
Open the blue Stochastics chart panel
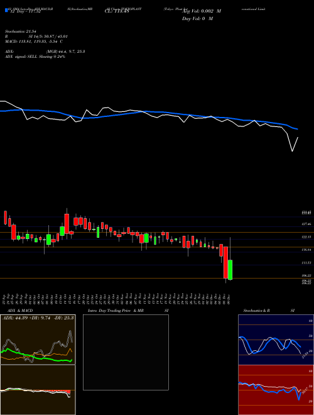point(276,340)
